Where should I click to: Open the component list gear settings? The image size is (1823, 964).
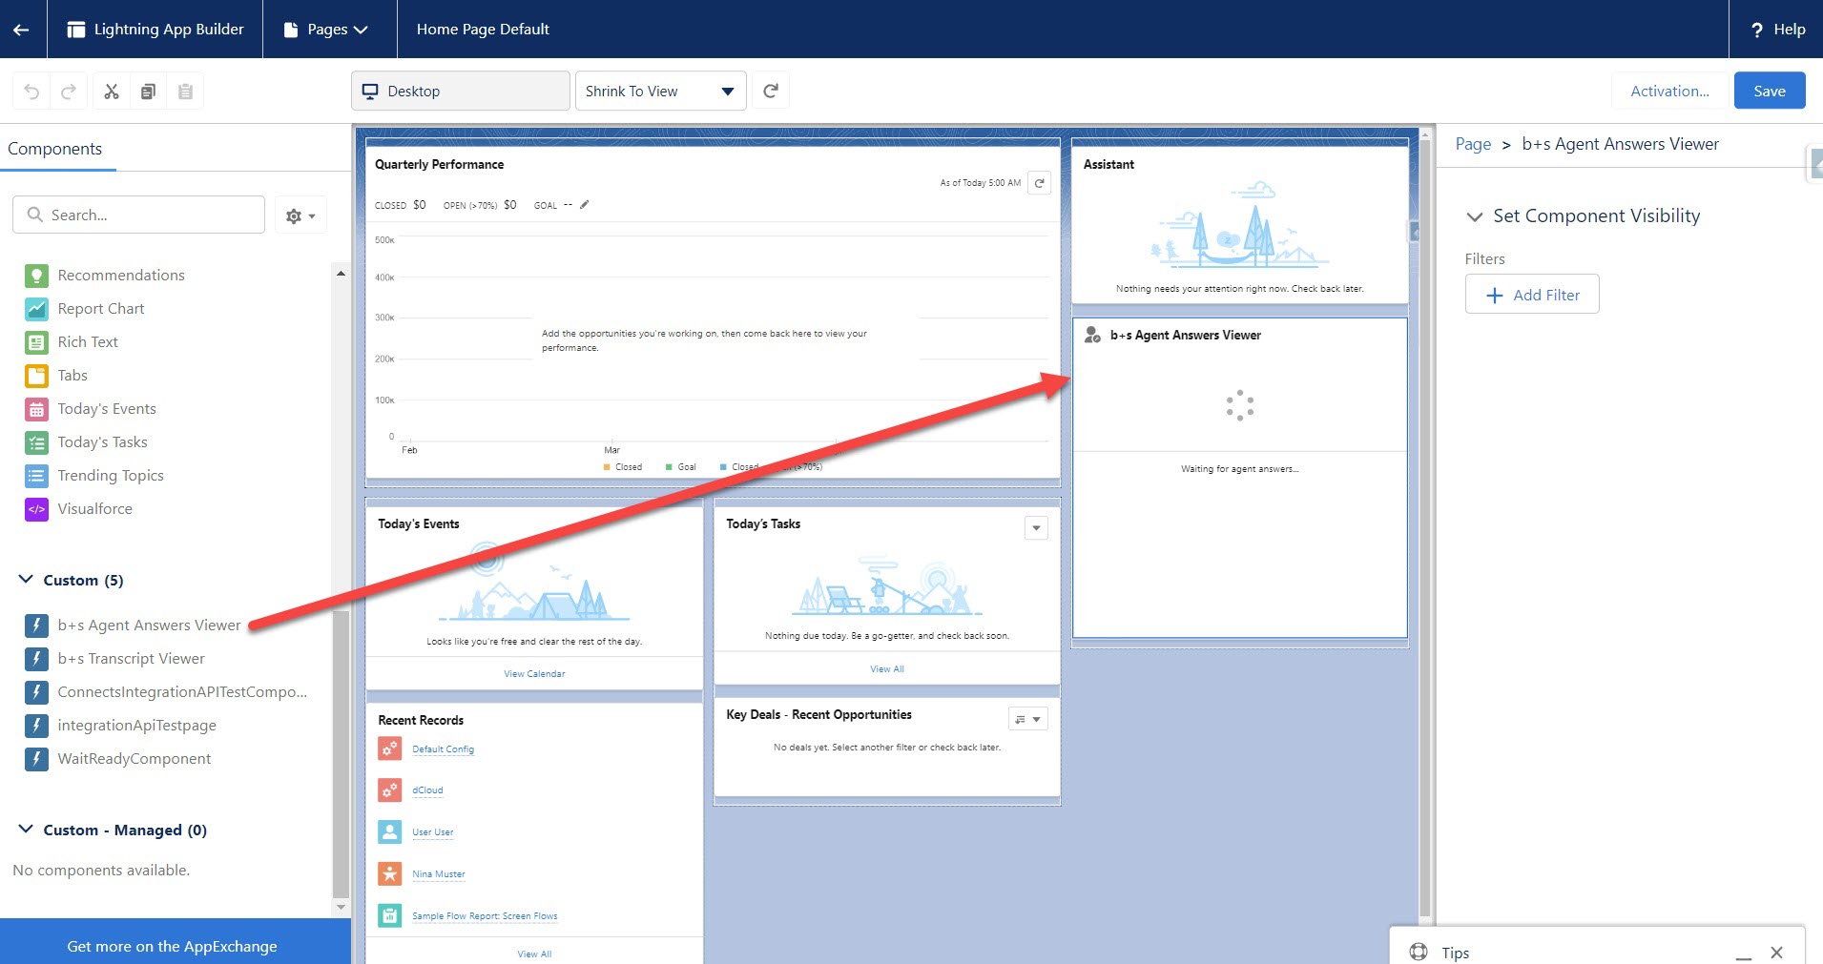point(300,215)
